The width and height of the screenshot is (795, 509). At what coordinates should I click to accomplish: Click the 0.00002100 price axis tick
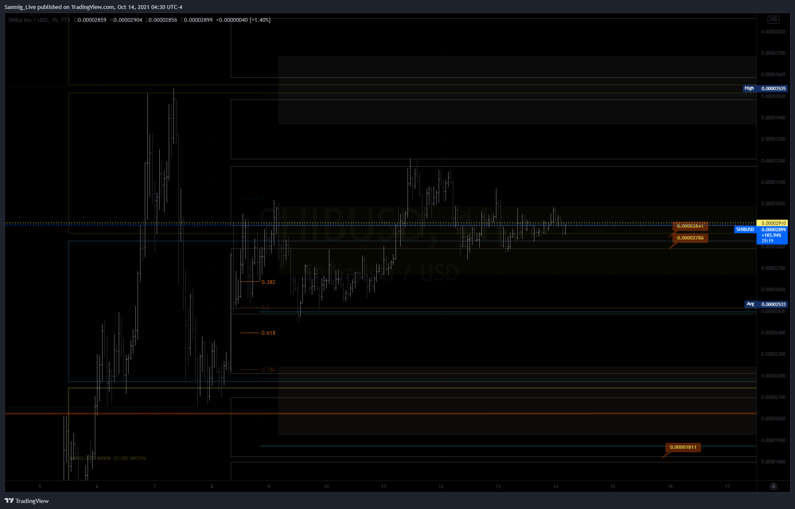(x=773, y=397)
